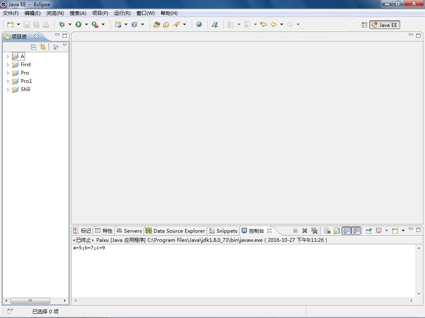Close the 控制台 console tab
The image size is (425, 318).
[x=269, y=231]
